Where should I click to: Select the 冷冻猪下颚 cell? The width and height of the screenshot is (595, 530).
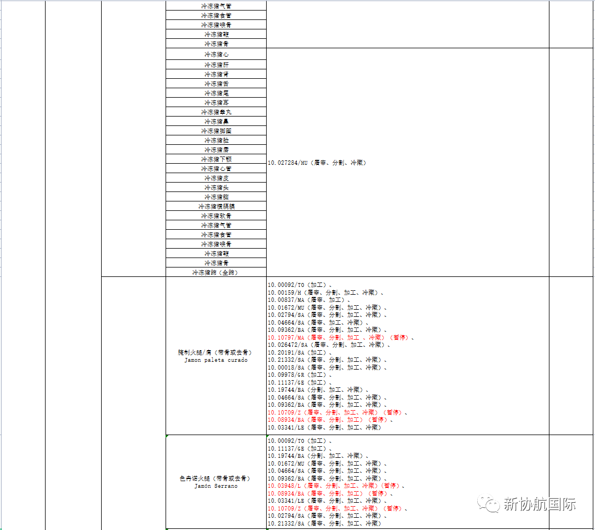coord(216,159)
